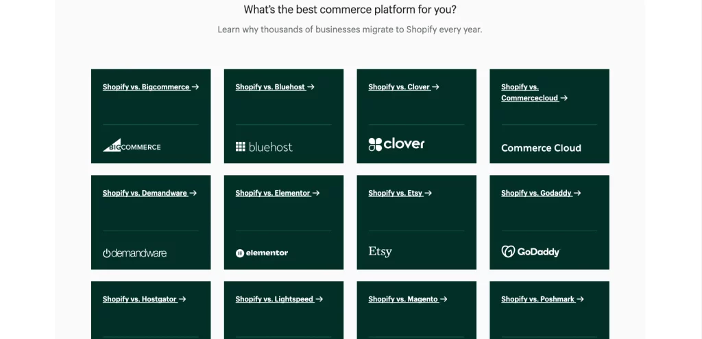702x339 pixels.
Task: Open the Shopify vs. Poshmark link
Action: 542,299
